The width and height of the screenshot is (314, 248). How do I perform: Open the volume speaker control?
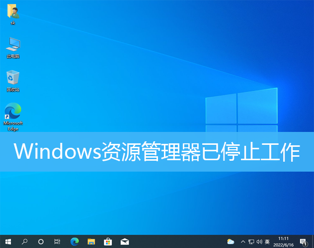click(x=259, y=242)
